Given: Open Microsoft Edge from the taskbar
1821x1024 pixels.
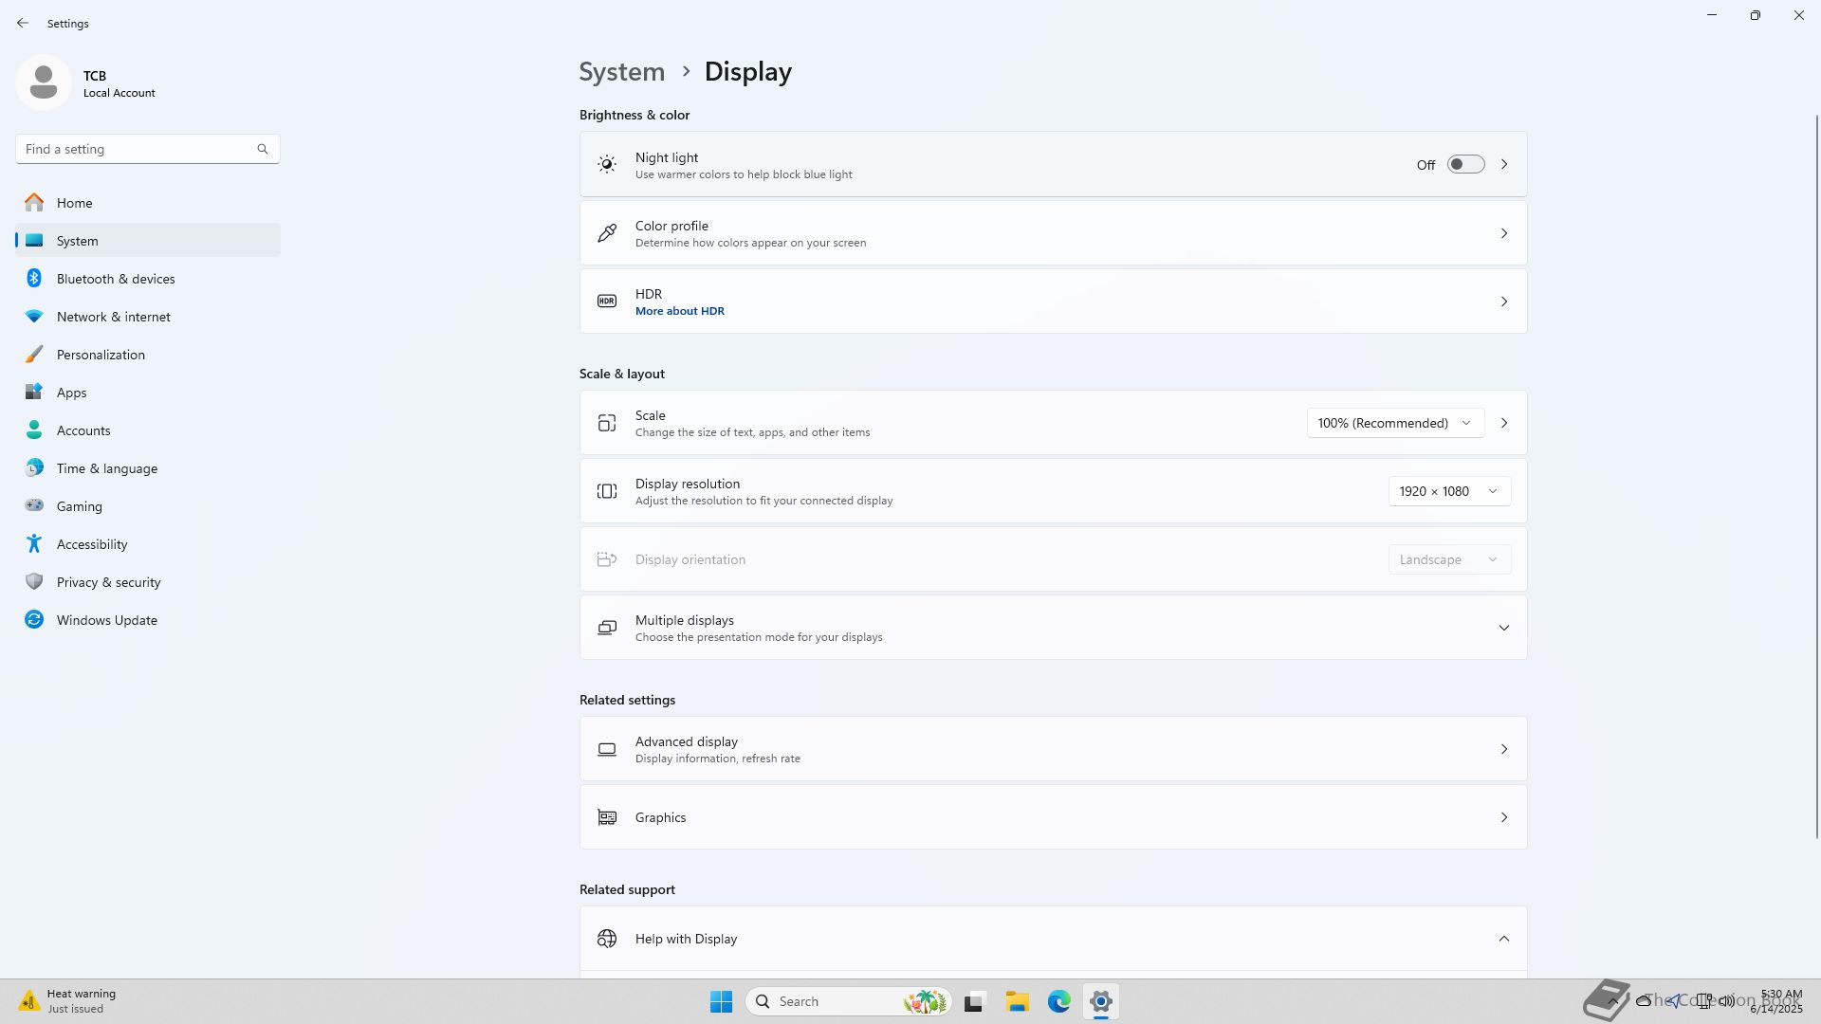Looking at the screenshot, I should coord(1058,1001).
